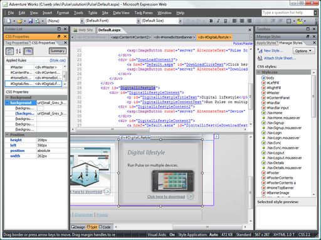Open the File menu
This screenshot has height=240, width=321.
coord(11,13)
